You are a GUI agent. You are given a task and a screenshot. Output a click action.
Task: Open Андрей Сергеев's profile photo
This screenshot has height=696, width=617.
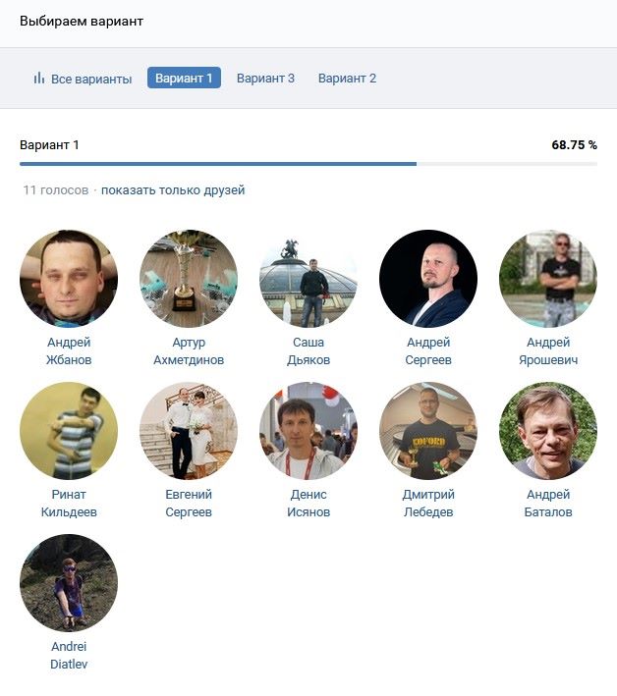point(428,279)
